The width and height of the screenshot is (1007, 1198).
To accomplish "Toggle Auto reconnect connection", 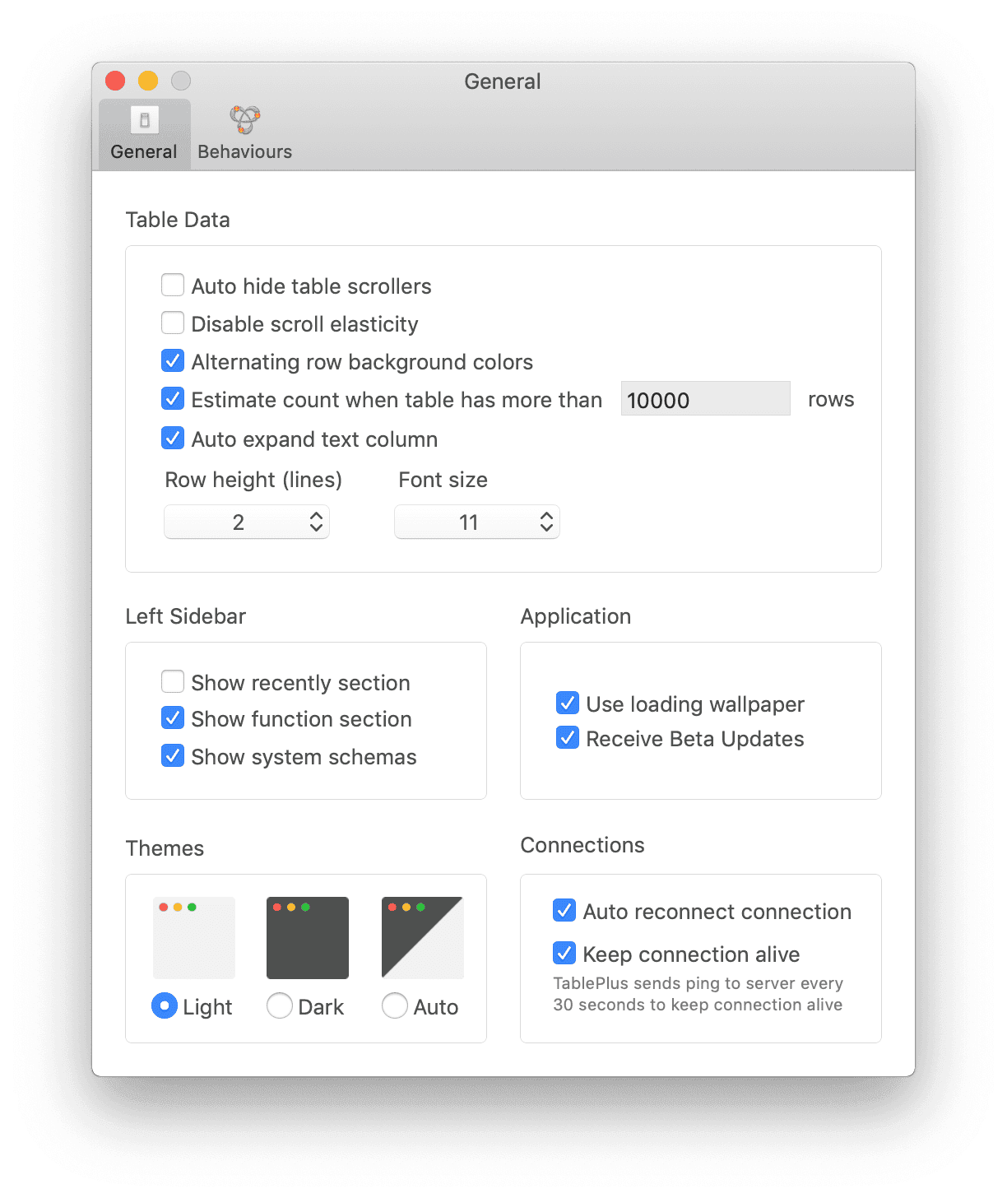I will pos(564,910).
